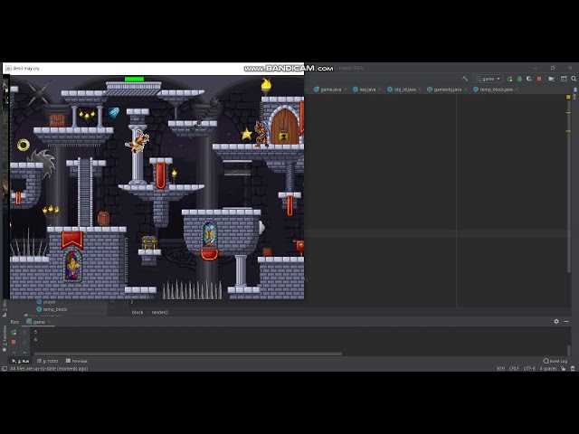Click the green health bar in game window
Screen dimensions: 579x434
(x=134, y=79)
